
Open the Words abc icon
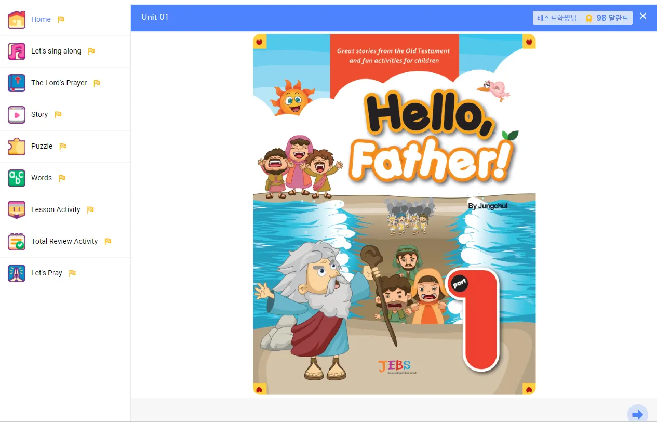point(17,178)
